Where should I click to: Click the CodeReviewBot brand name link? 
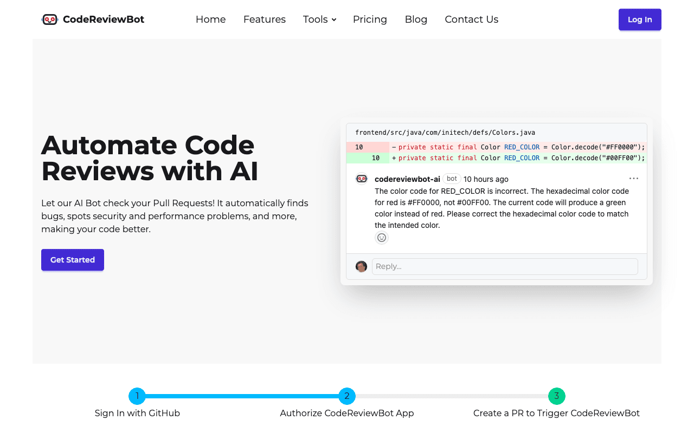coord(104,19)
